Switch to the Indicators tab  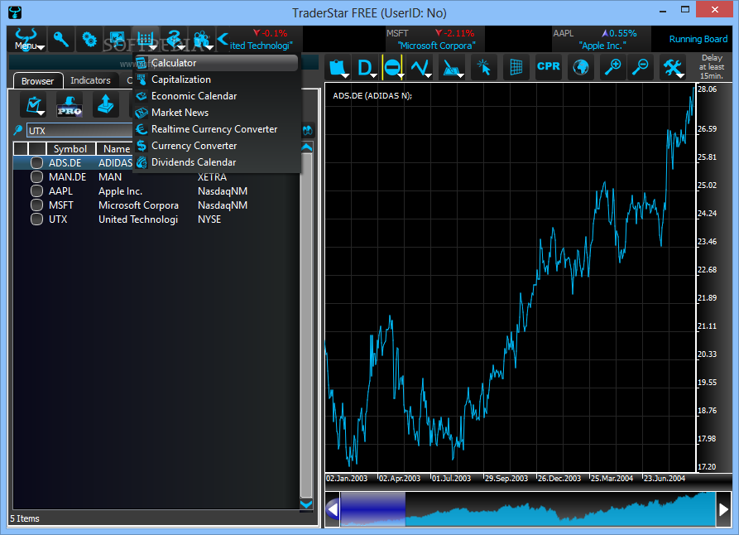tap(90, 80)
